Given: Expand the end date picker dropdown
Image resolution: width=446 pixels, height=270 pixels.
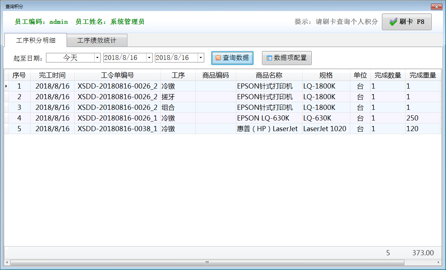Looking at the screenshot, I should point(201,58).
